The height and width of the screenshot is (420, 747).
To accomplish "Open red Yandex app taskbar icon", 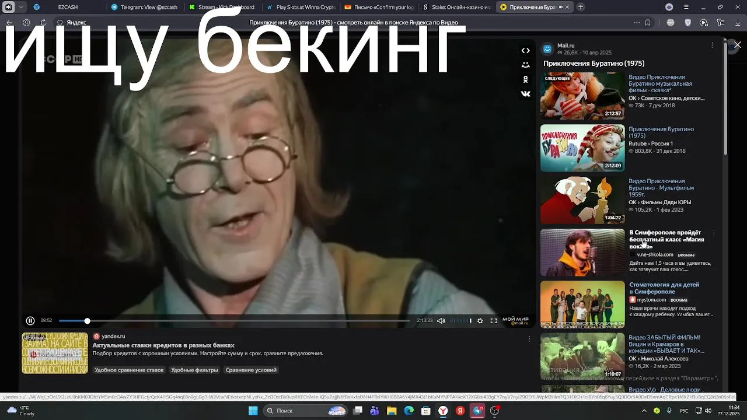I will click(460, 411).
